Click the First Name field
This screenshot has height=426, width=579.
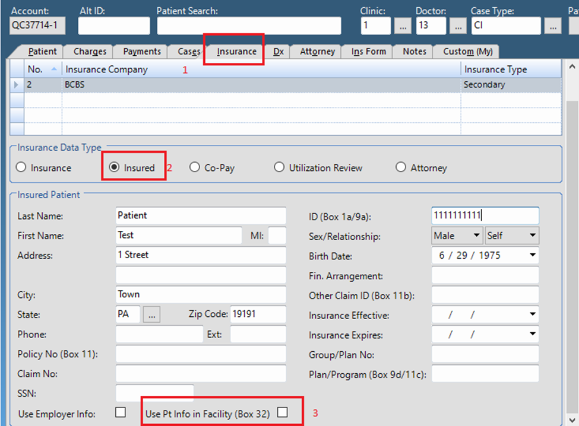179,236
